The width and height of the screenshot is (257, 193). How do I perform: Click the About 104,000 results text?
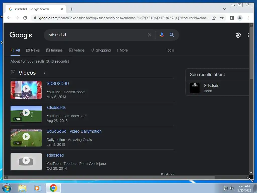pyautogui.click(x=40, y=61)
